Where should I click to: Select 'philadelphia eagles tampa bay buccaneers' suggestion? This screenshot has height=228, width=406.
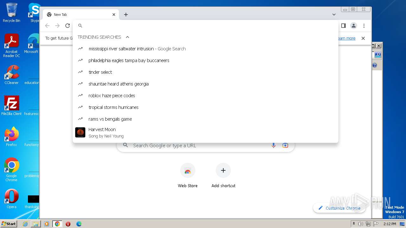tap(206, 60)
